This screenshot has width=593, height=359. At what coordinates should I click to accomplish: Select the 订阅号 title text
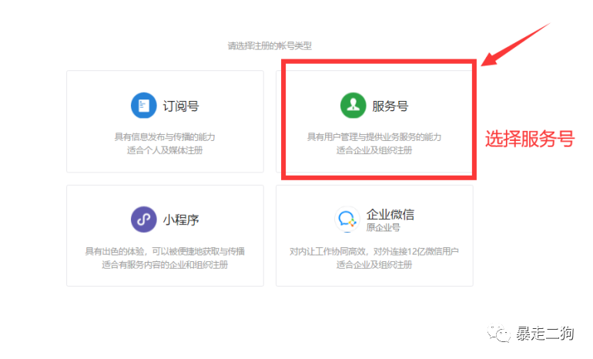[x=181, y=106]
